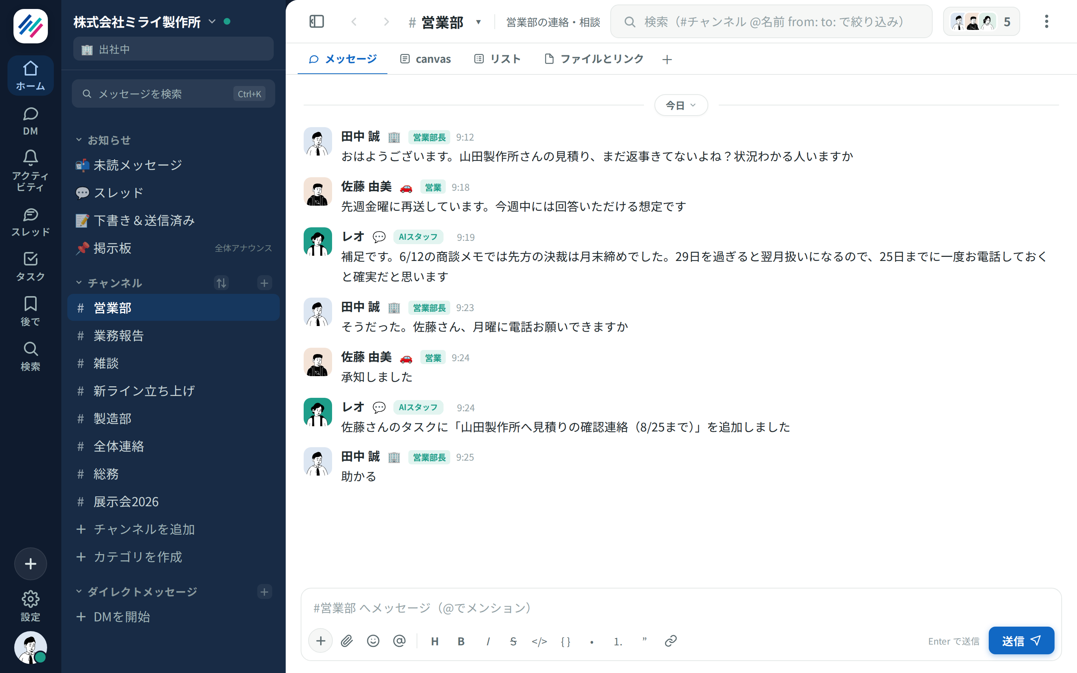
Task: Open 後で bookmark in left rail
Action: [30, 311]
